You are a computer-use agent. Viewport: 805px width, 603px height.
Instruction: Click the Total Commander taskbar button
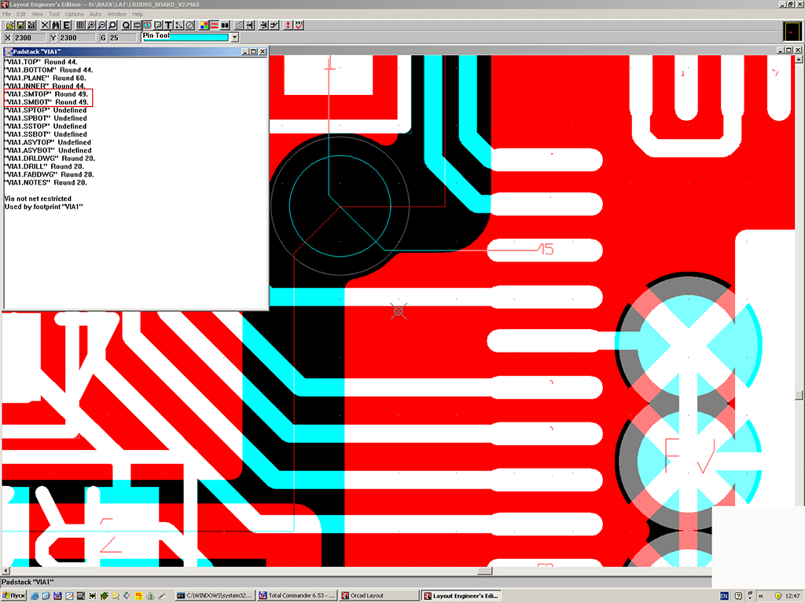pyautogui.click(x=297, y=596)
